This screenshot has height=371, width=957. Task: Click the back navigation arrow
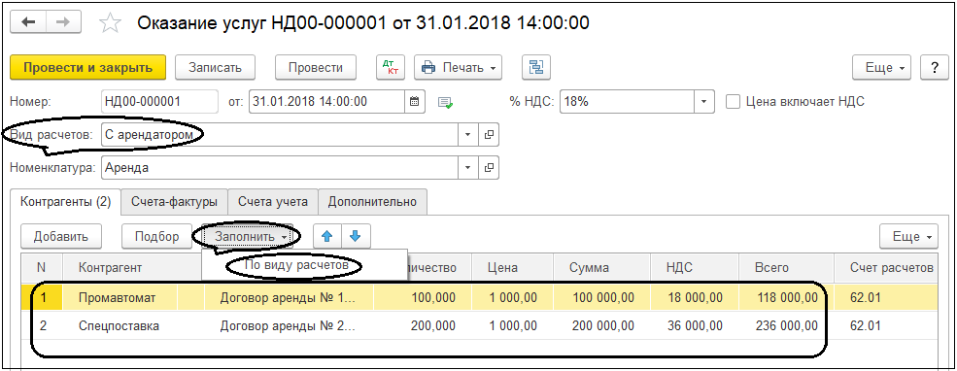(x=28, y=22)
